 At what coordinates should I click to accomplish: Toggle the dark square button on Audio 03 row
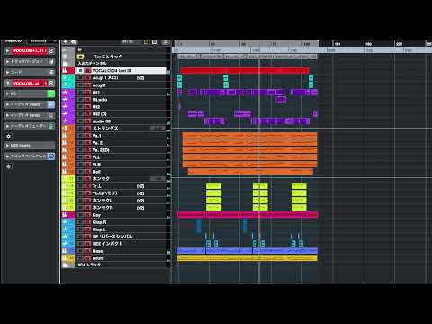point(80,121)
